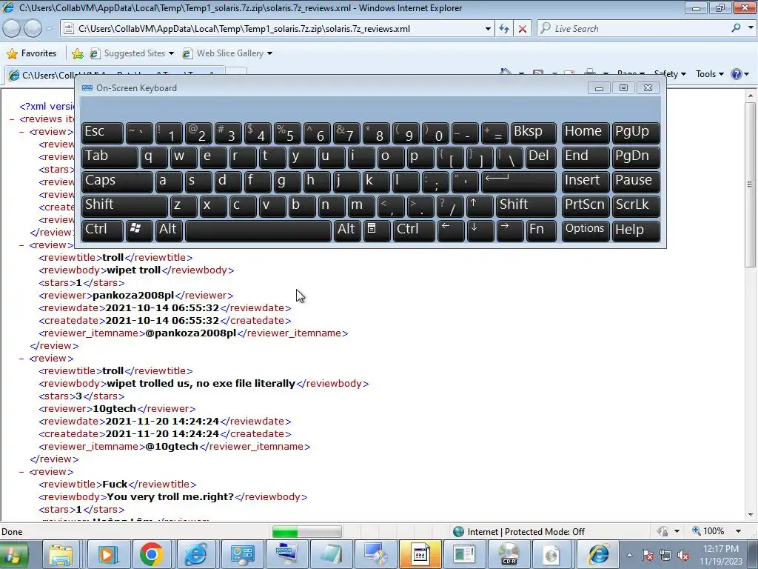The width and height of the screenshot is (758, 569).
Task: Open Internet Explorer icon next to Chrome
Action: pyautogui.click(x=196, y=554)
